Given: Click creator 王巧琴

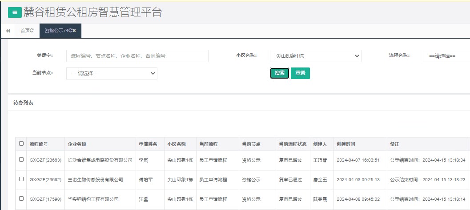Looking at the screenshot, I should click(320, 160).
